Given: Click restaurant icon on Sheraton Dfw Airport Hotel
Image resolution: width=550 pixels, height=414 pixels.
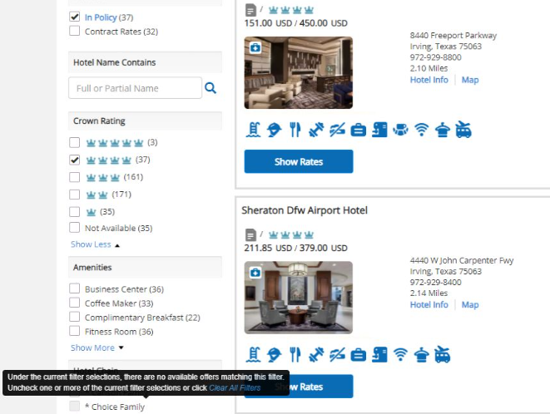Looking at the screenshot, I should pos(295,354).
